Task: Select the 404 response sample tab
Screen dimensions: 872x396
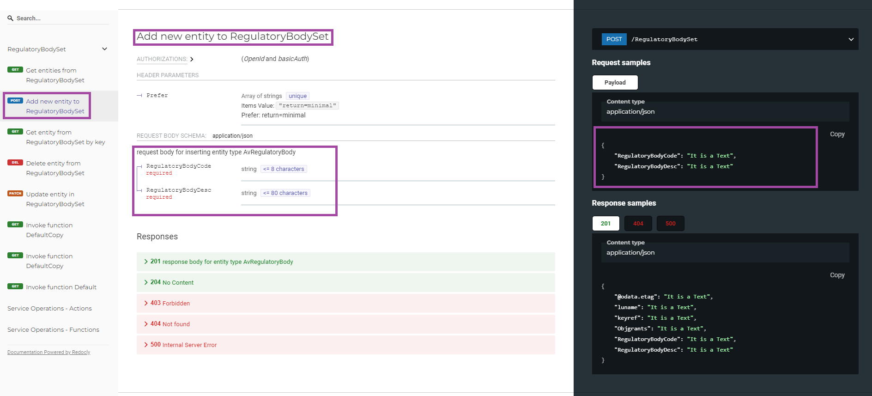Action: [638, 224]
